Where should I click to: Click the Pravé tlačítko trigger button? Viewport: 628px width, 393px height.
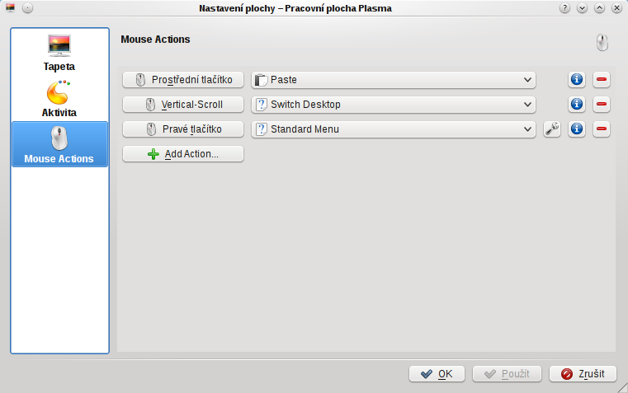(183, 129)
